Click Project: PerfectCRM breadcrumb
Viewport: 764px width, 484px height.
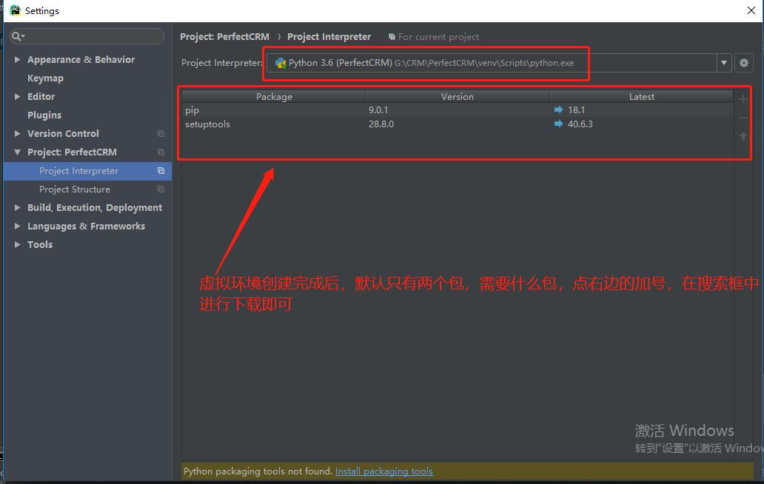click(224, 36)
